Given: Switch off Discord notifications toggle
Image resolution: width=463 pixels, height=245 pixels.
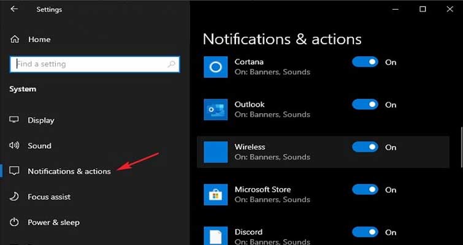Looking at the screenshot, I should [365, 232].
